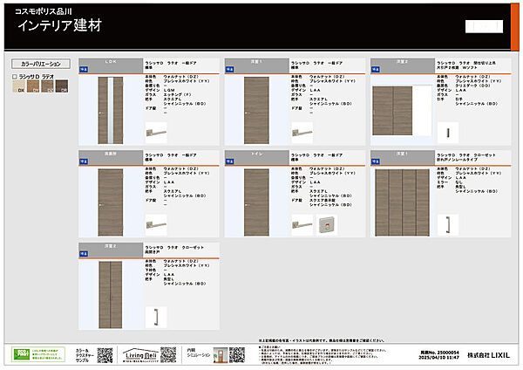Click the ラシッサD ラテオ 一般ドア title in LDK card
Screen dimensions: 523x370
pyautogui.click(x=171, y=63)
